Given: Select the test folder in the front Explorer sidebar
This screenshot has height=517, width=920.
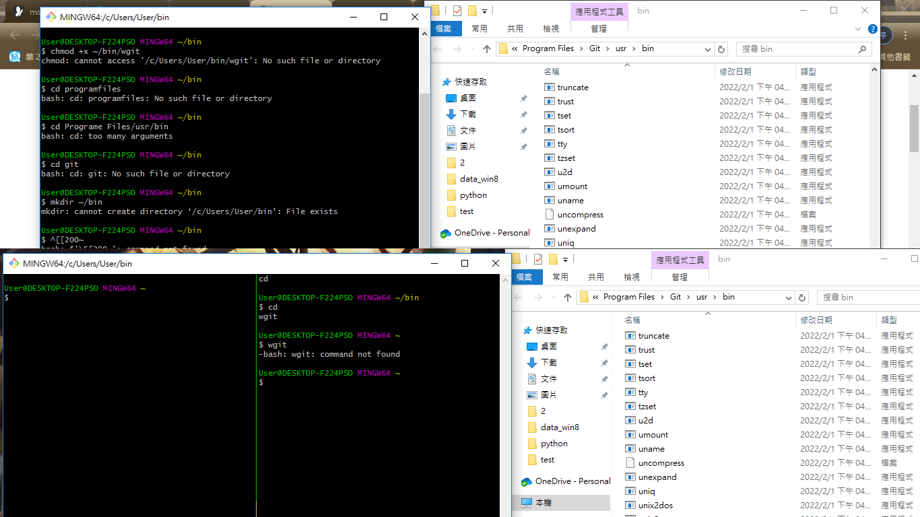Looking at the screenshot, I should pyautogui.click(x=548, y=460).
